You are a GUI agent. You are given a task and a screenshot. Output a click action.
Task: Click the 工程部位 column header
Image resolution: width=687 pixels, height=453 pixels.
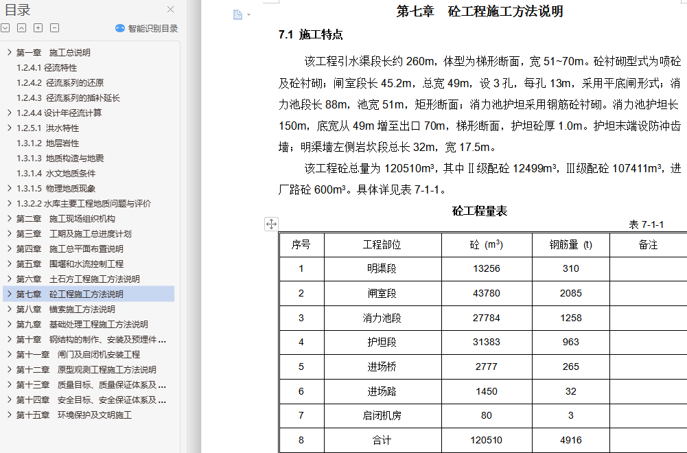click(x=382, y=244)
